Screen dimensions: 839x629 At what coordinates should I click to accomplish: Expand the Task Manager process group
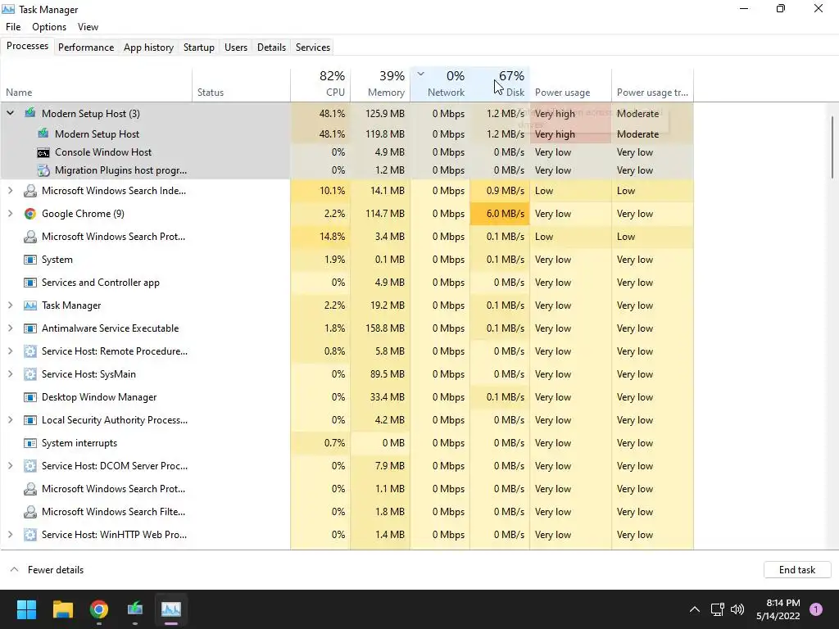10,305
